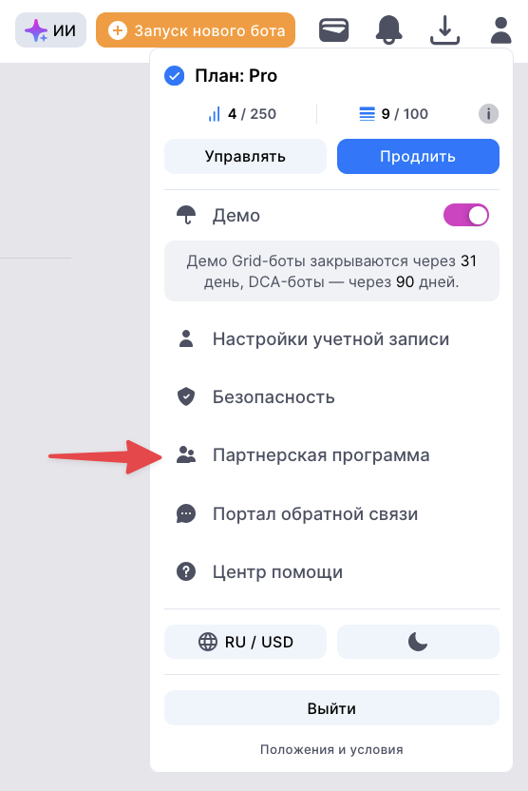
Task: Open the user profile icon
Action: tap(500, 29)
